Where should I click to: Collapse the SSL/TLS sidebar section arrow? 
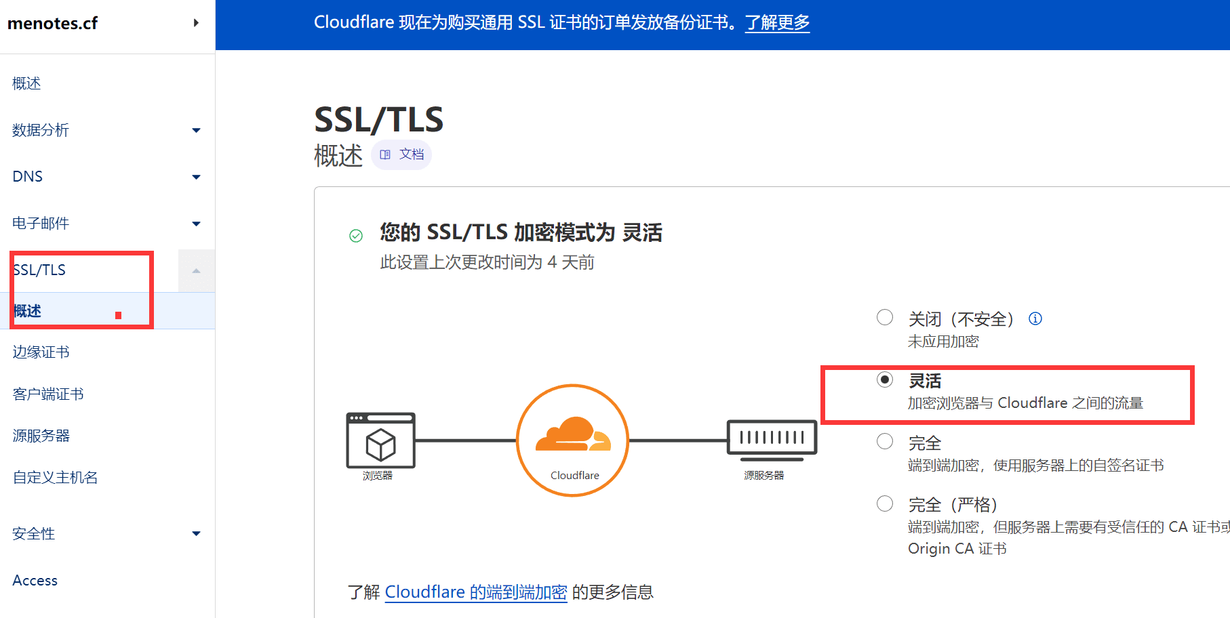pyautogui.click(x=196, y=270)
